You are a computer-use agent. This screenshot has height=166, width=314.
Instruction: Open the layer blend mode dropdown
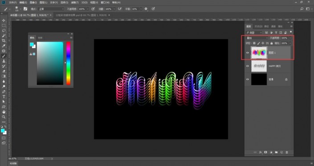[257, 38]
